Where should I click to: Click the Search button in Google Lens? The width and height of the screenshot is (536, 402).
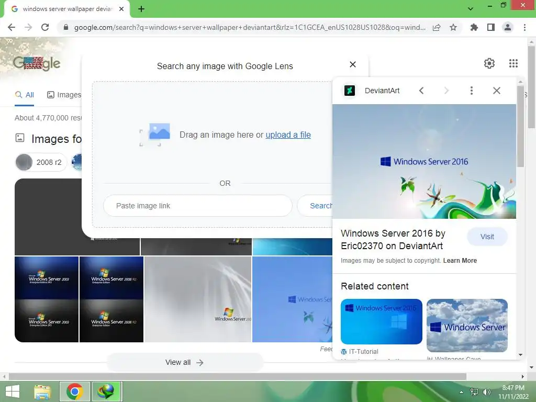click(x=315, y=206)
